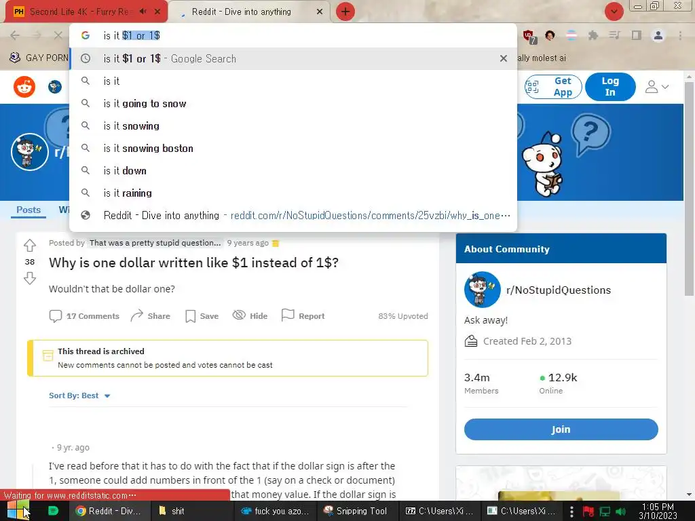Viewport: 695px width, 521px height.
Task: Join the r/NoStupidQuestions community
Action: coord(561,429)
